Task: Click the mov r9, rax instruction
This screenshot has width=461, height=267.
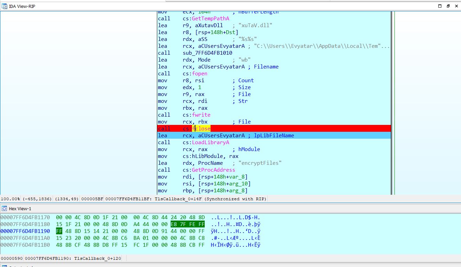Action: 181,94
